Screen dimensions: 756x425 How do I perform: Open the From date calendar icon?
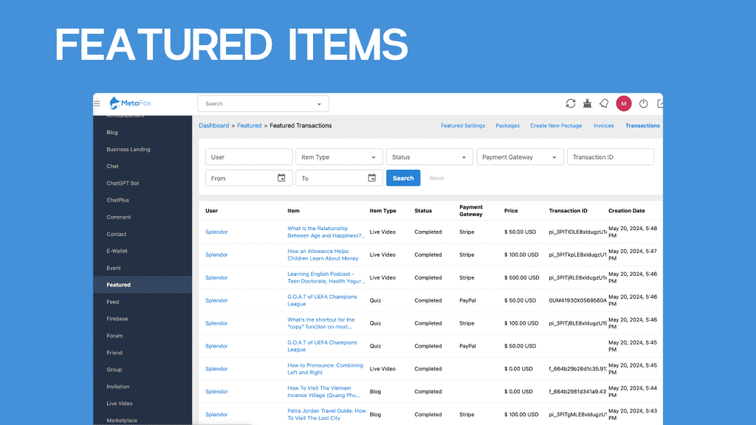pyautogui.click(x=281, y=178)
